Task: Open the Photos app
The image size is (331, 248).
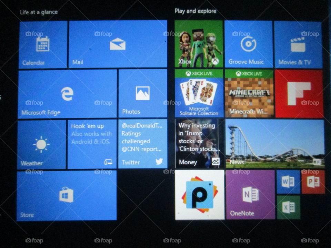Action: (x=141, y=93)
